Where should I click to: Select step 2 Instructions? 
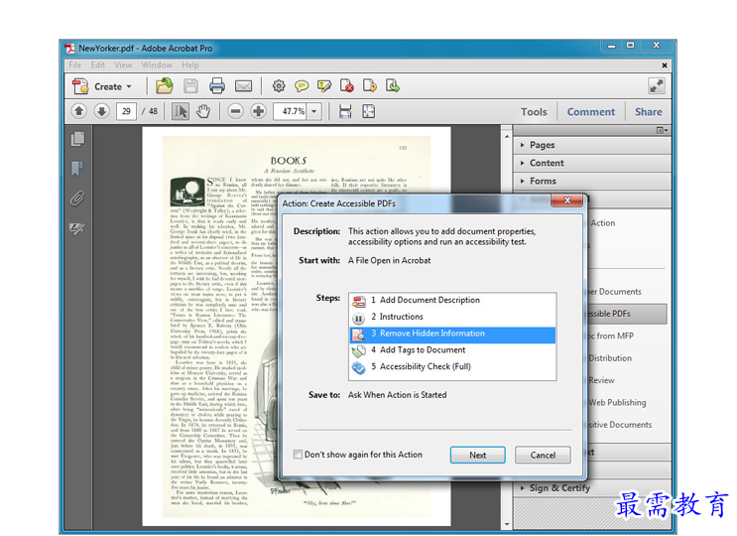pos(452,317)
